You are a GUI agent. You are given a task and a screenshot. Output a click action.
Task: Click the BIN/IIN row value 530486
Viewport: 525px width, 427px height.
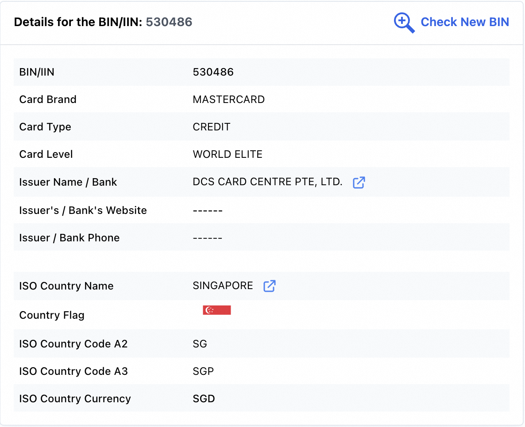pyautogui.click(x=213, y=72)
